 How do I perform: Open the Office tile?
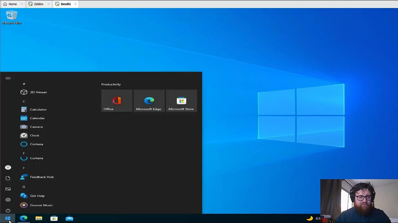point(117,101)
